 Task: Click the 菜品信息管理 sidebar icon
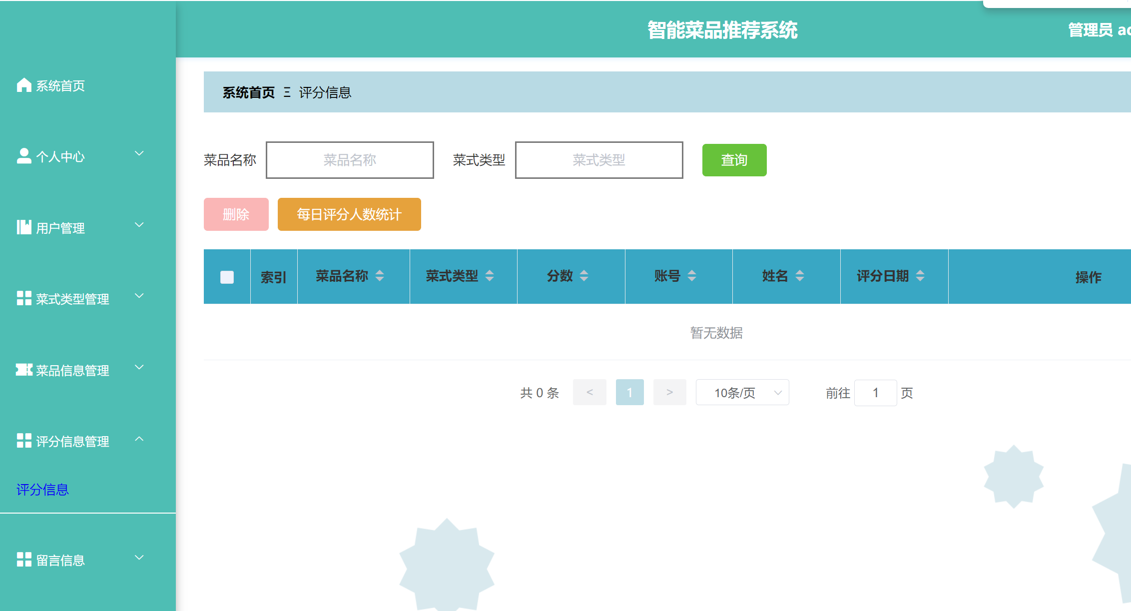click(23, 370)
